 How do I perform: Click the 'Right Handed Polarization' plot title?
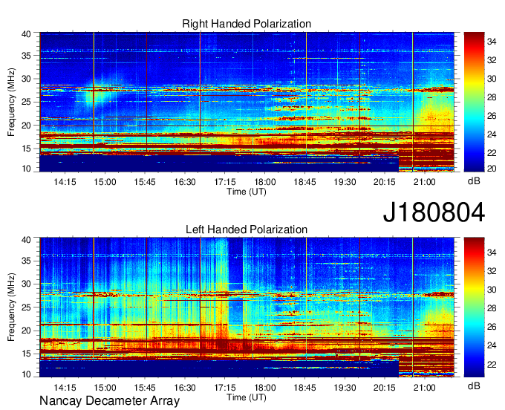point(247,24)
